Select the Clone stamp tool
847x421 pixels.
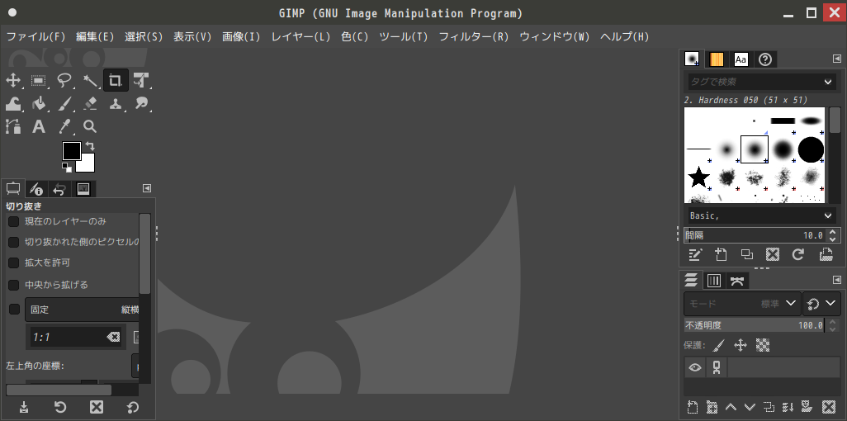coord(116,104)
